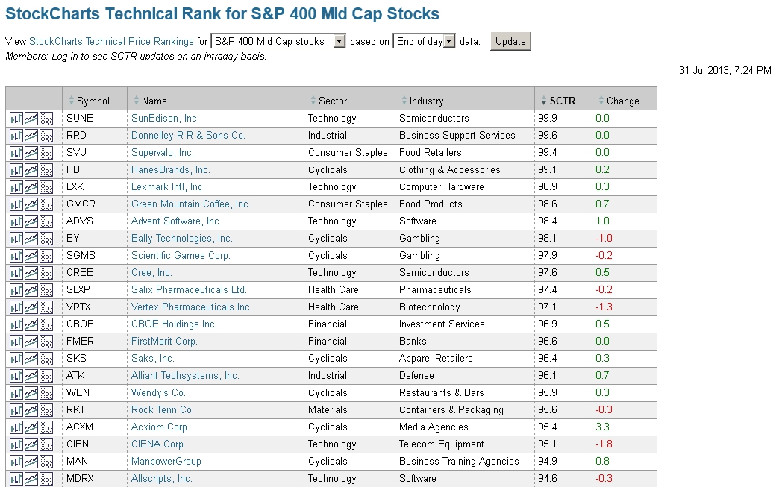Select the Telecom Equipment industry cell
776x487 pixels.
[x=465, y=444]
